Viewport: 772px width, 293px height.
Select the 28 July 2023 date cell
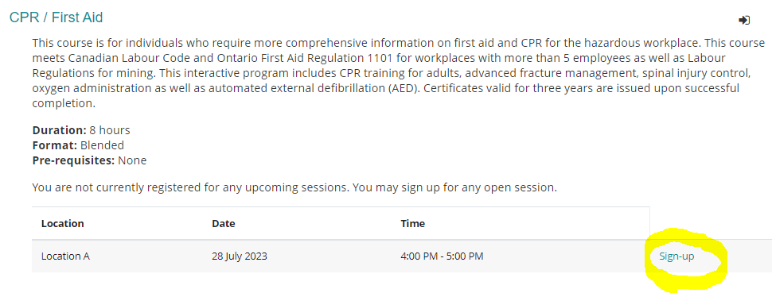[240, 256]
